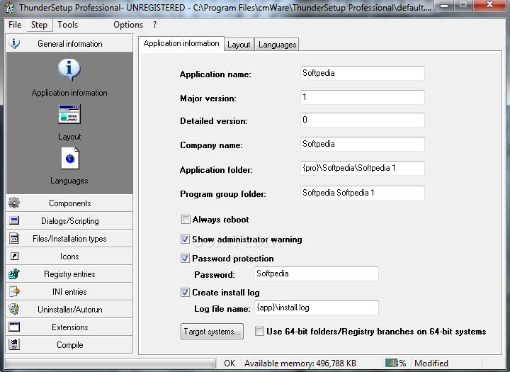
Task: Click the Company name field
Action: pyautogui.click(x=363, y=144)
